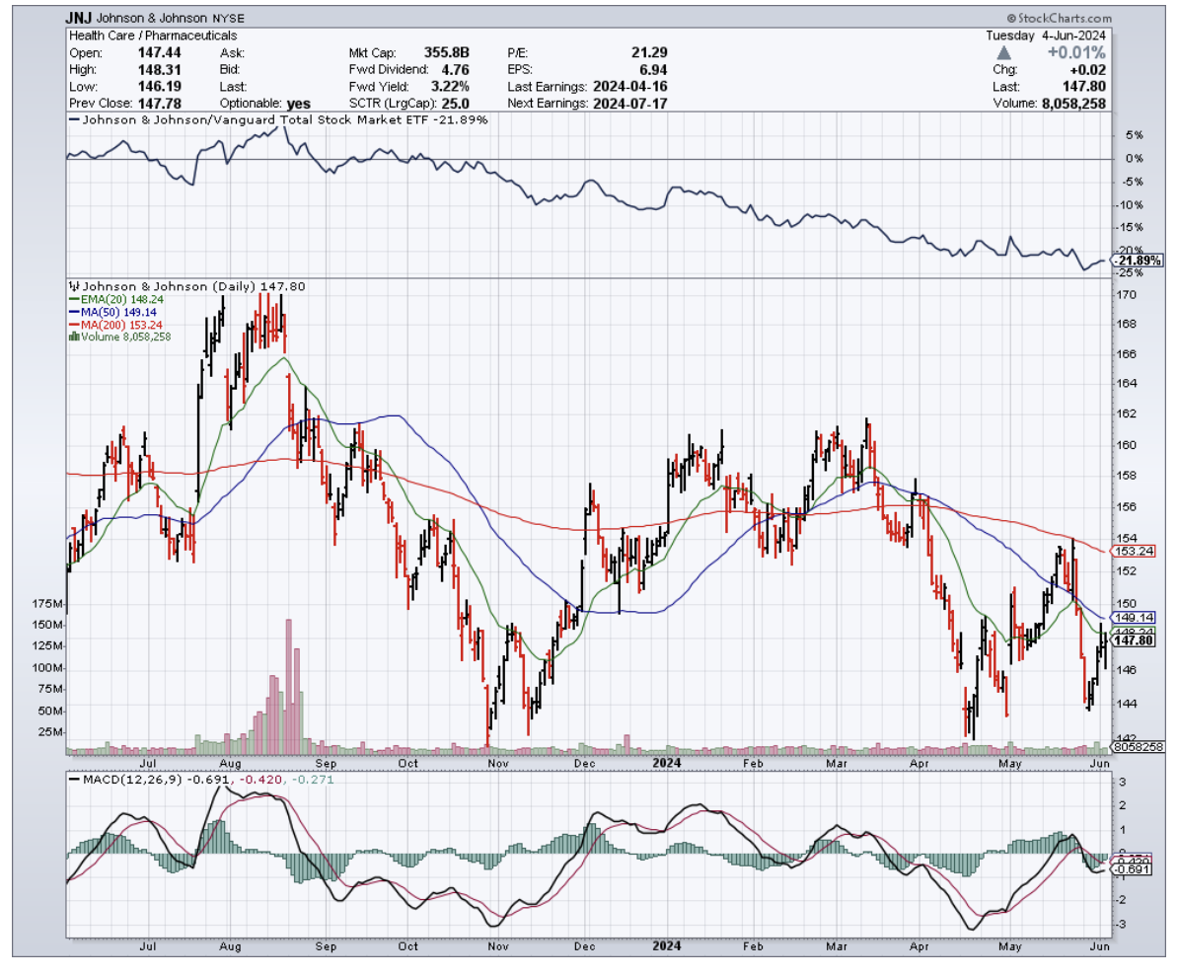Viewport: 1178px width, 977px height.
Task: Click the JNJ ticker symbol heading
Action: (81, 18)
